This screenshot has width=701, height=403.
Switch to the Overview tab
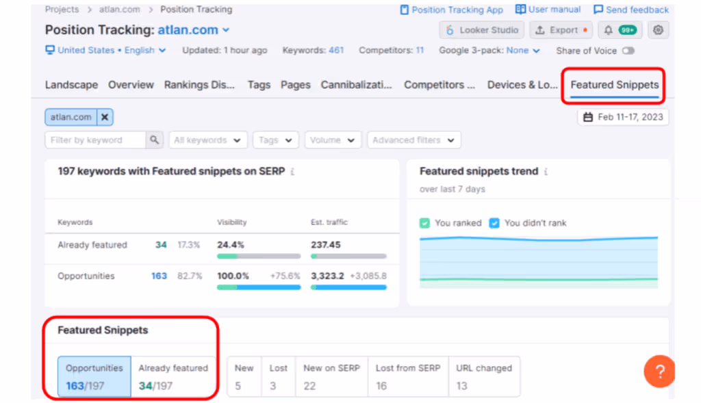(131, 85)
